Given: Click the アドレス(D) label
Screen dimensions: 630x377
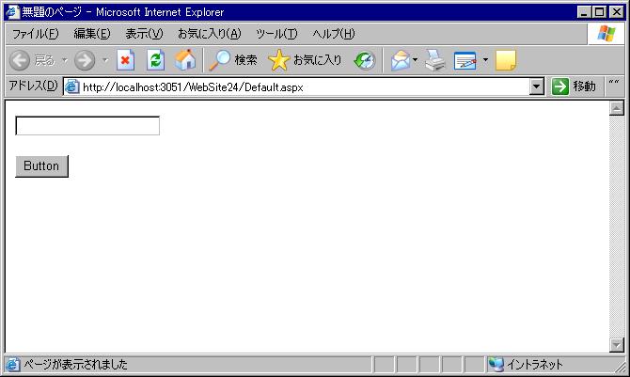Looking at the screenshot, I should pyautogui.click(x=33, y=86).
